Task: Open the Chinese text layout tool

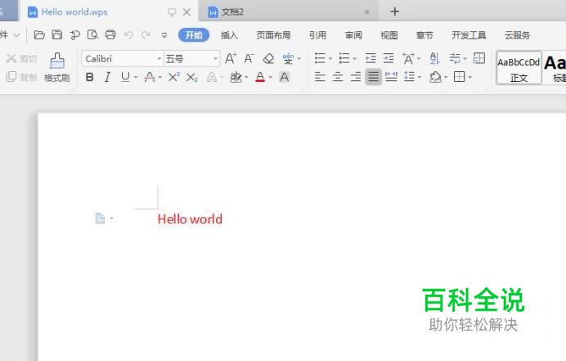Action: (408, 58)
